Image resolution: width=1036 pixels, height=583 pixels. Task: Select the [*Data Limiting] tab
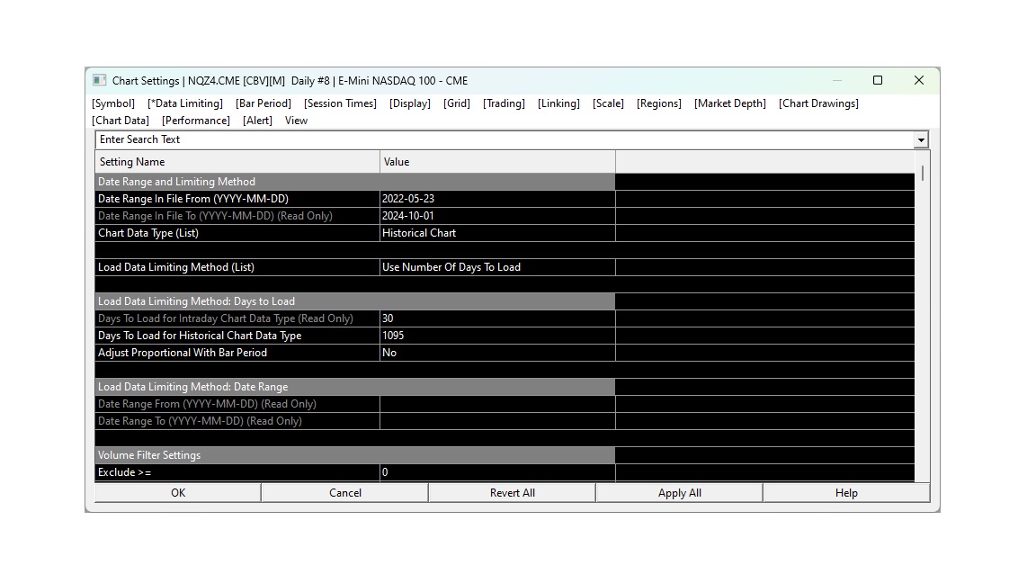[185, 103]
